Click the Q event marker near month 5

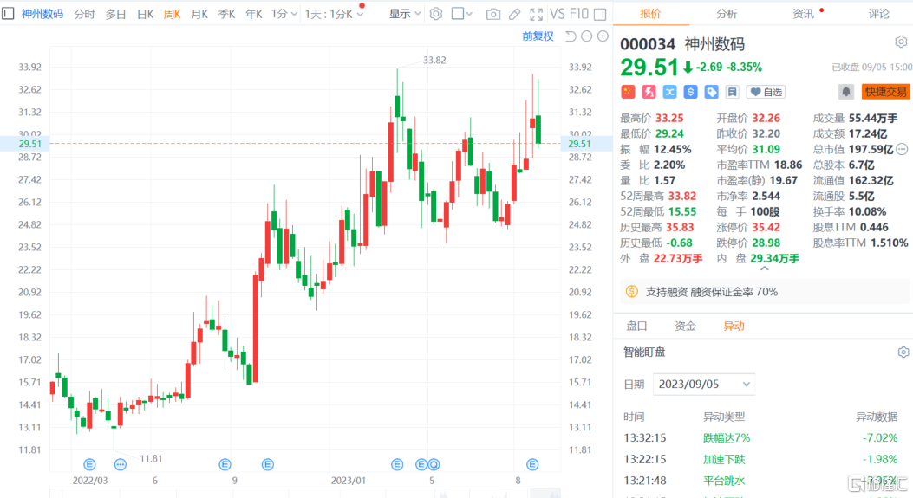434,464
